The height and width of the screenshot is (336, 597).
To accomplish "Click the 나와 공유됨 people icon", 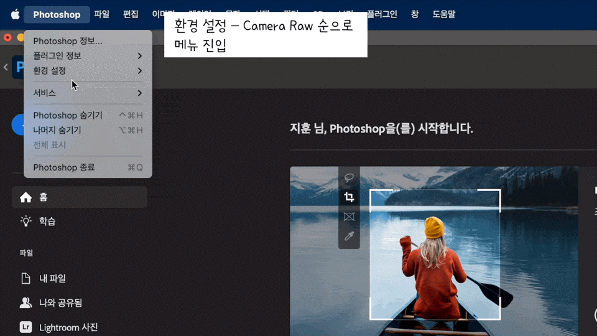I will click(x=25, y=303).
